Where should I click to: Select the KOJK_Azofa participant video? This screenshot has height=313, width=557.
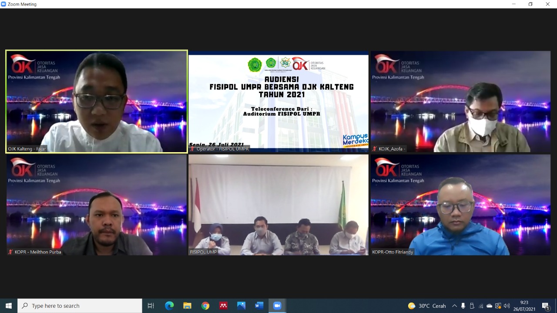tap(460, 102)
